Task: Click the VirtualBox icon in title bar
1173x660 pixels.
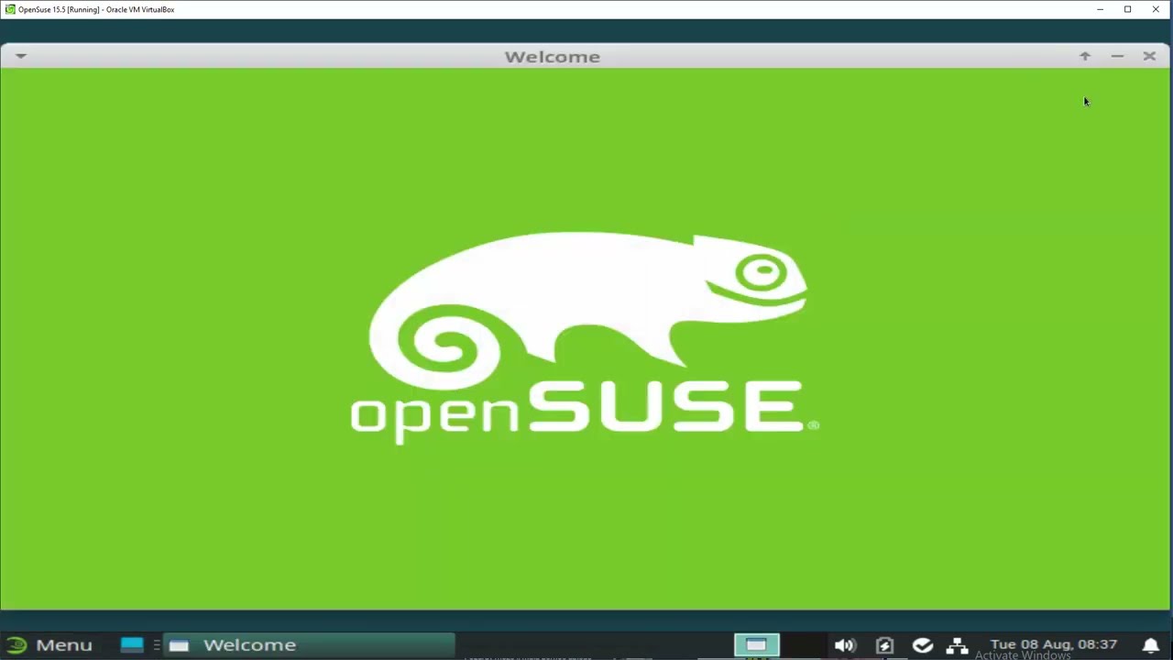Action: pyautogui.click(x=10, y=9)
